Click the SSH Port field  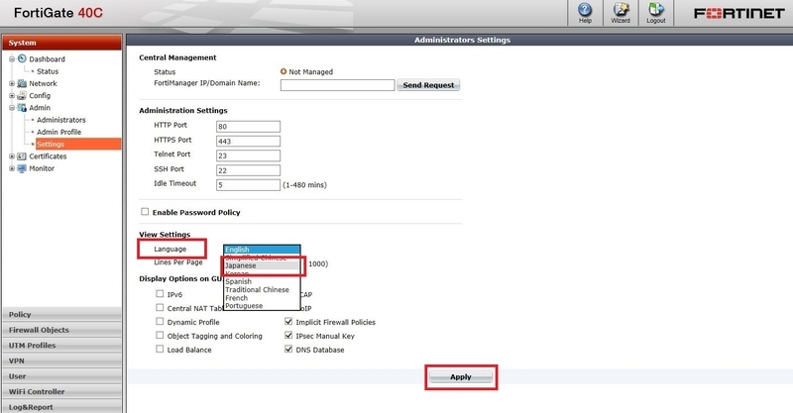(248, 170)
